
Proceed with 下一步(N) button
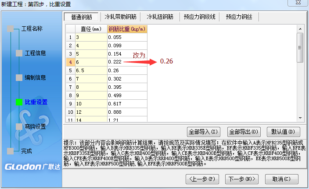(242, 179)
